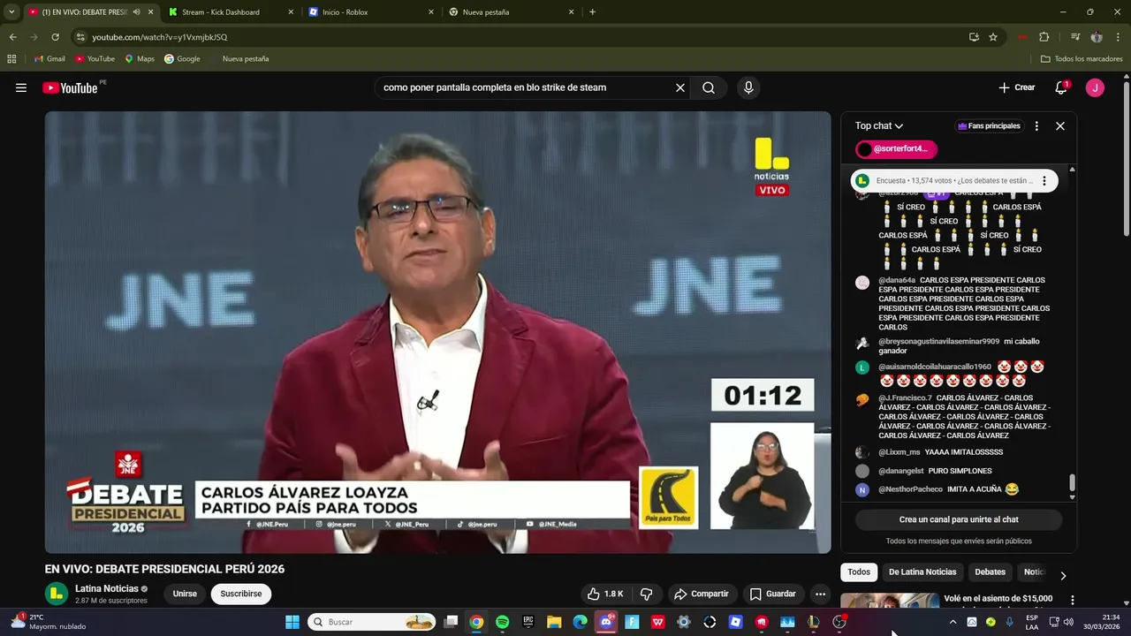This screenshot has height=636, width=1131.
Task: View site information in address bar
Action: click(80, 37)
